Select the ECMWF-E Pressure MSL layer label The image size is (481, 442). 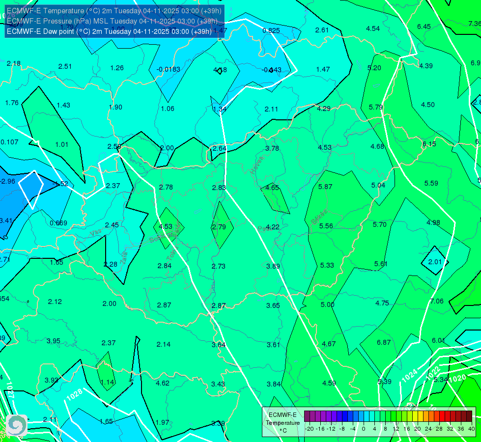coord(113,21)
